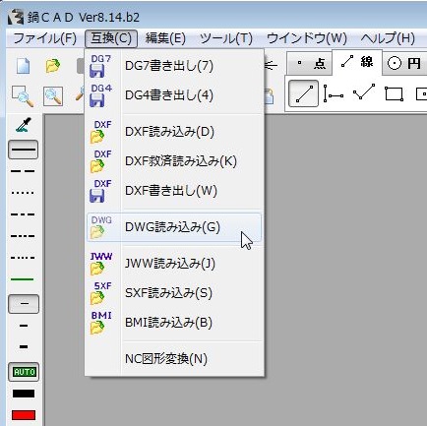Click the open folder toolbar icon
427x426 pixels.
53,66
